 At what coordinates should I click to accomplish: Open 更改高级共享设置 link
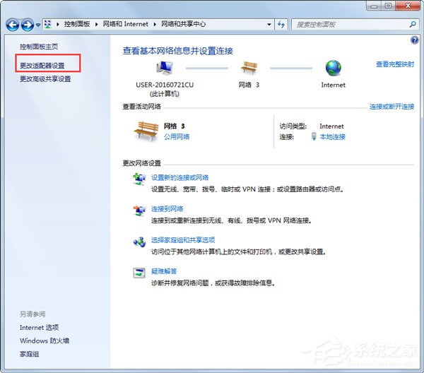tap(45, 79)
